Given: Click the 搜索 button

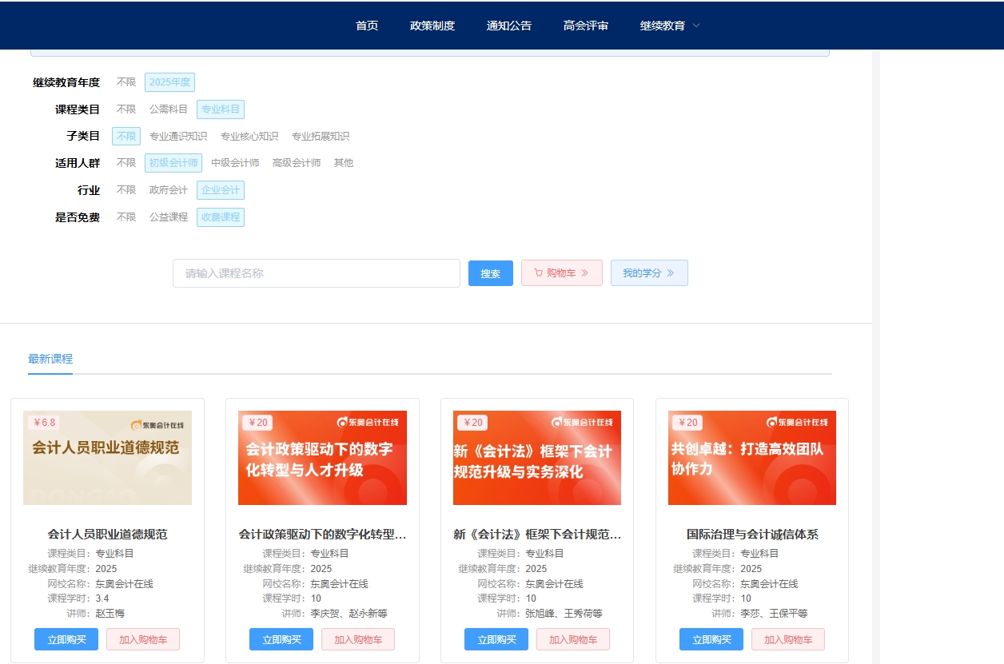Looking at the screenshot, I should (490, 272).
